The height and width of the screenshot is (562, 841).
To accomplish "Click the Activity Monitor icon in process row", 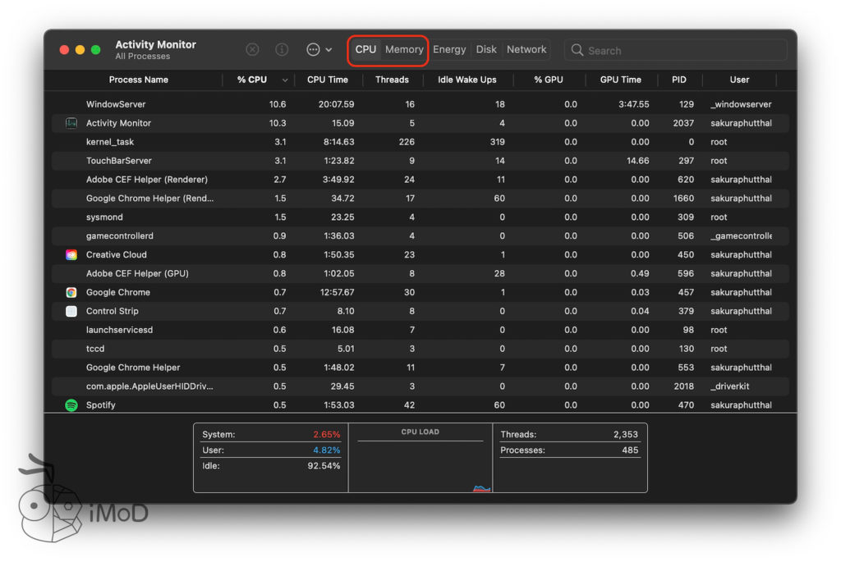I will (71, 123).
